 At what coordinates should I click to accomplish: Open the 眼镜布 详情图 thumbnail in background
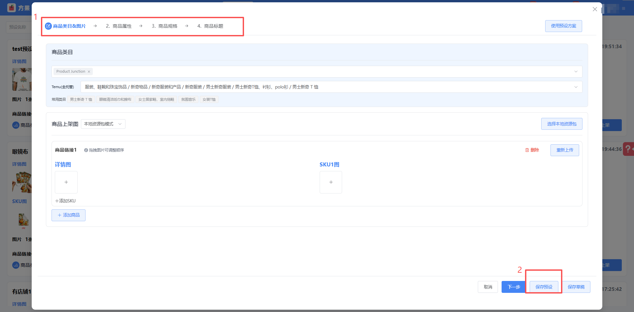[22, 182]
